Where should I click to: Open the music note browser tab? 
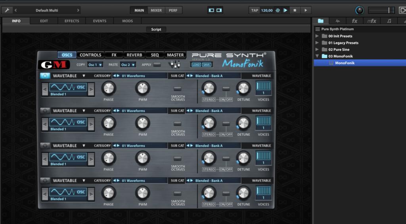pos(389,21)
